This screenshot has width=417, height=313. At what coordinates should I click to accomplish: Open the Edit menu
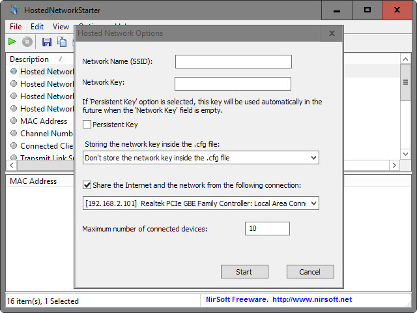(37, 27)
